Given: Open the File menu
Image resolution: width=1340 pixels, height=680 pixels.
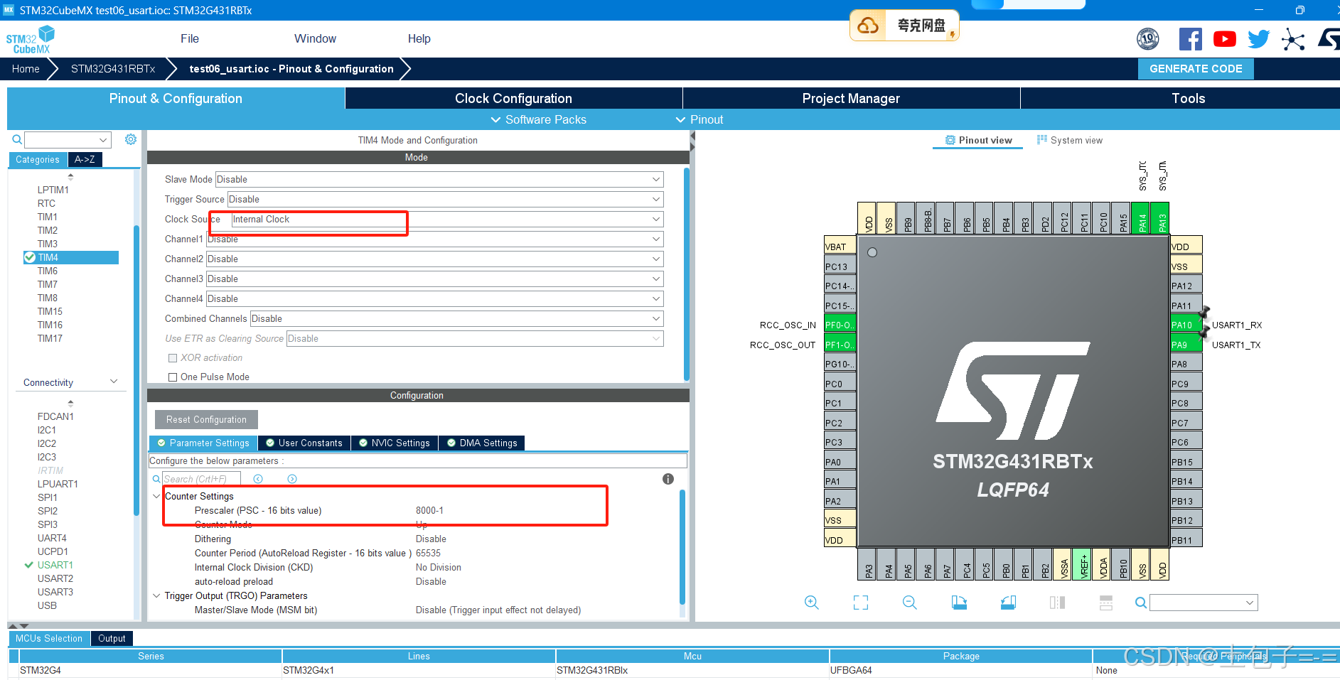Looking at the screenshot, I should [x=190, y=38].
